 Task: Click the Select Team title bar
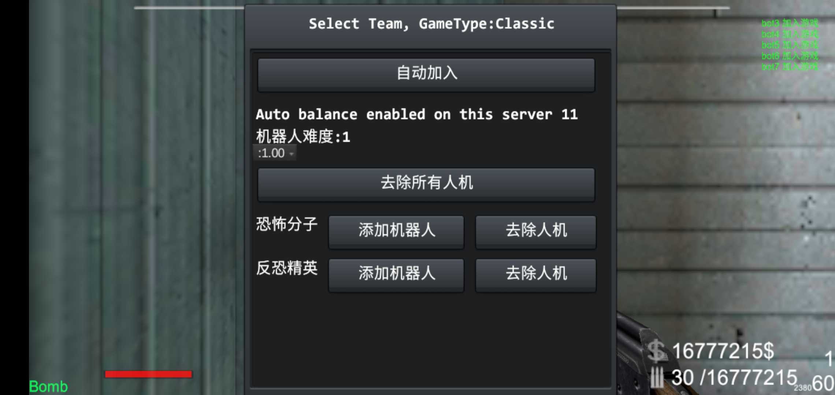431,24
